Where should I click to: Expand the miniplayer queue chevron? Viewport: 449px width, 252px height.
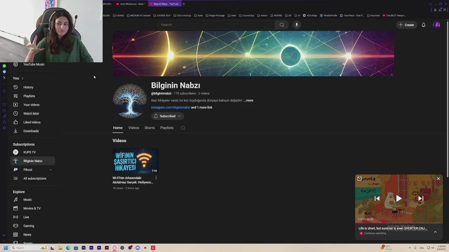click(x=435, y=232)
